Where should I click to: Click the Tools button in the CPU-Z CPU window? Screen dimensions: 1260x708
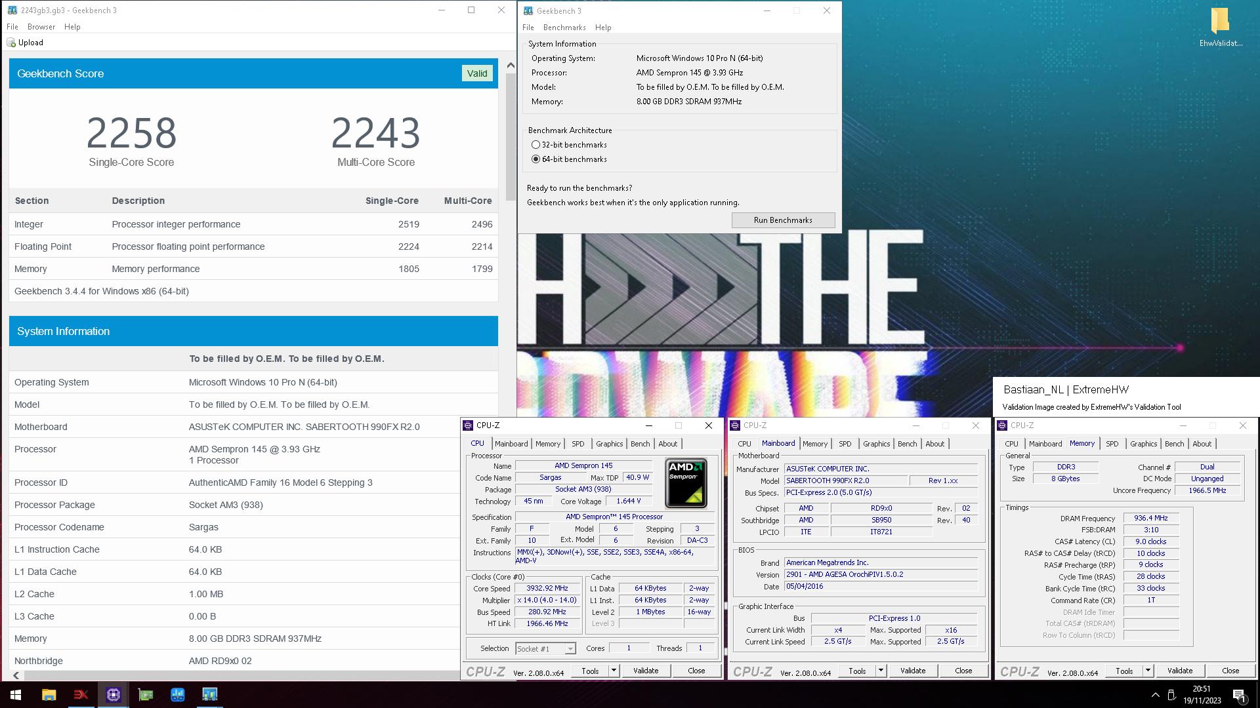click(x=590, y=671)
